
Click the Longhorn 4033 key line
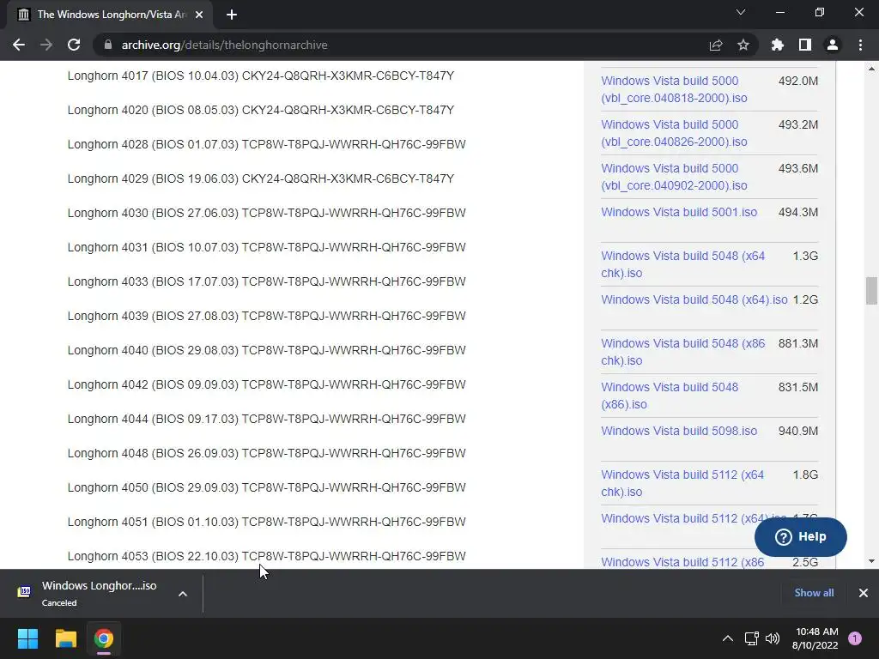[266, 281]
